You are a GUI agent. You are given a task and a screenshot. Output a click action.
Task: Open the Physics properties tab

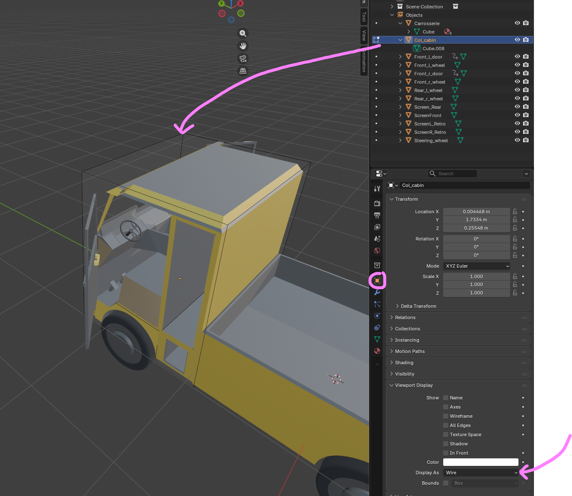tap(377, 316)
